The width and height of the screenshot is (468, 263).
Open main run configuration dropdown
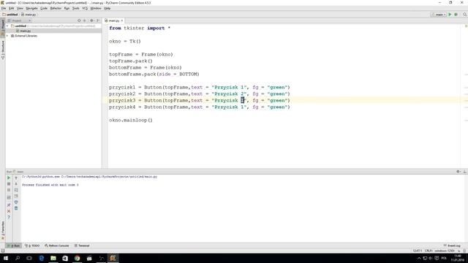(438, 15)
